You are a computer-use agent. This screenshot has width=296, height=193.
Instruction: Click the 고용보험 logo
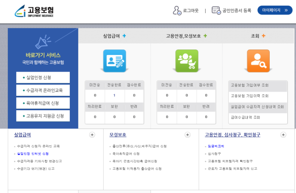[x=34, y=11]
